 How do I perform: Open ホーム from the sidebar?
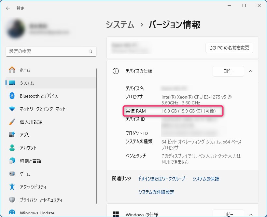click(x=25, y=70)
